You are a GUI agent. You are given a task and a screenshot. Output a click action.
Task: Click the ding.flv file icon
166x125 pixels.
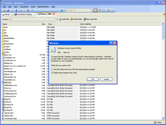click(3, 99)
